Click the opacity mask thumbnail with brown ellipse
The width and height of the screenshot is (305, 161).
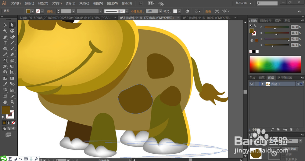256,154
